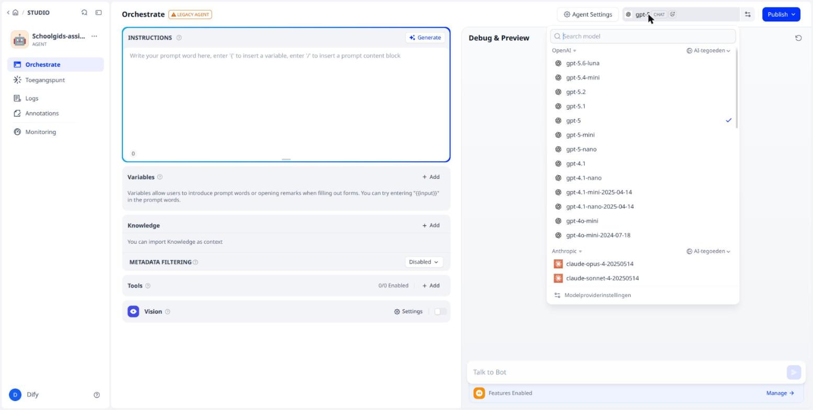The image size is (813, 410).
Task: Open the home icon in the breadcrumb
Action: pyautogui.click(x=15, y=13)
